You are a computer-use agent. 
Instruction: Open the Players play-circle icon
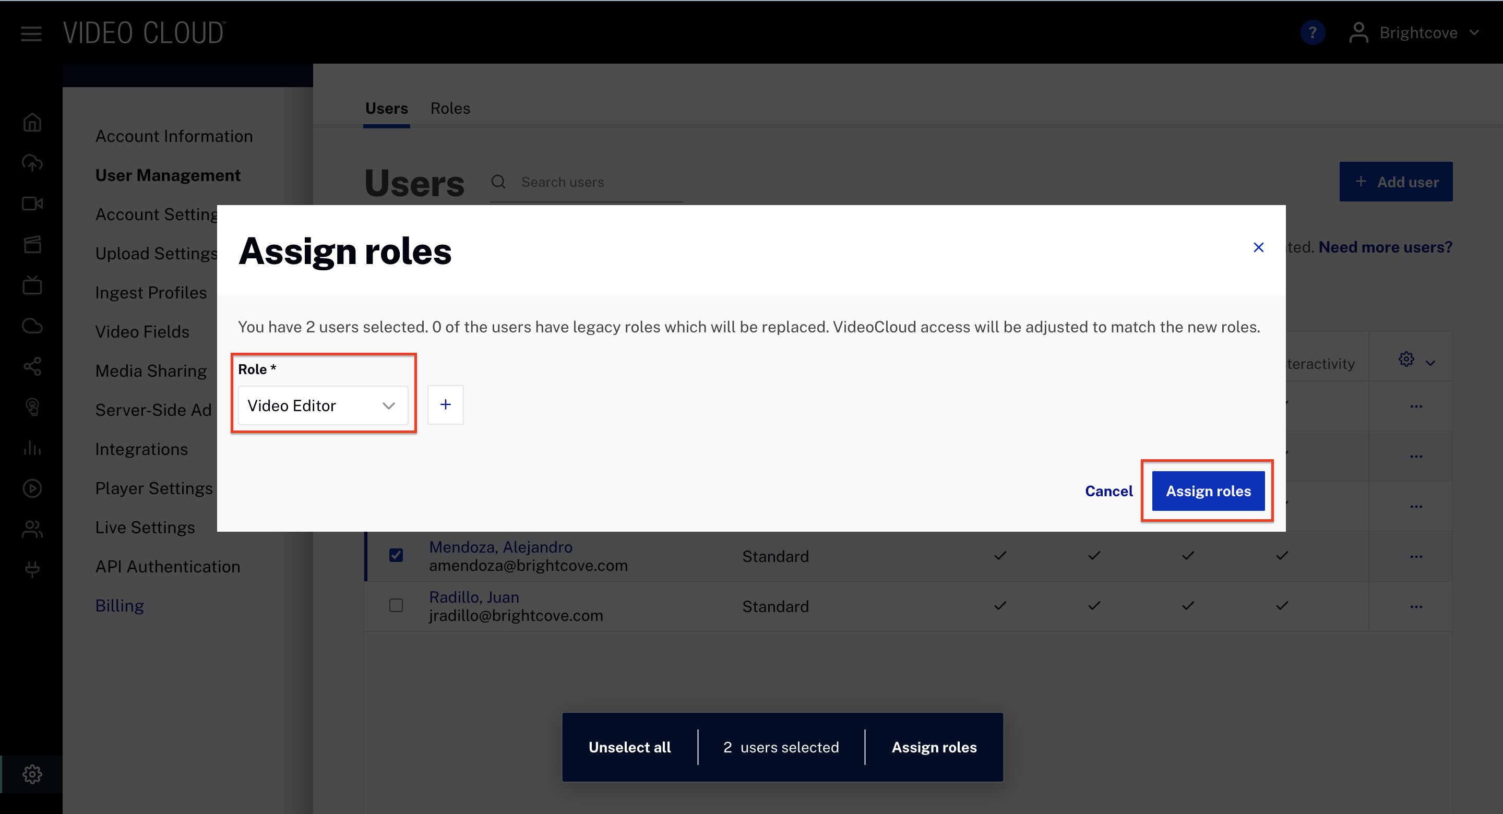(x=32, y=488)
